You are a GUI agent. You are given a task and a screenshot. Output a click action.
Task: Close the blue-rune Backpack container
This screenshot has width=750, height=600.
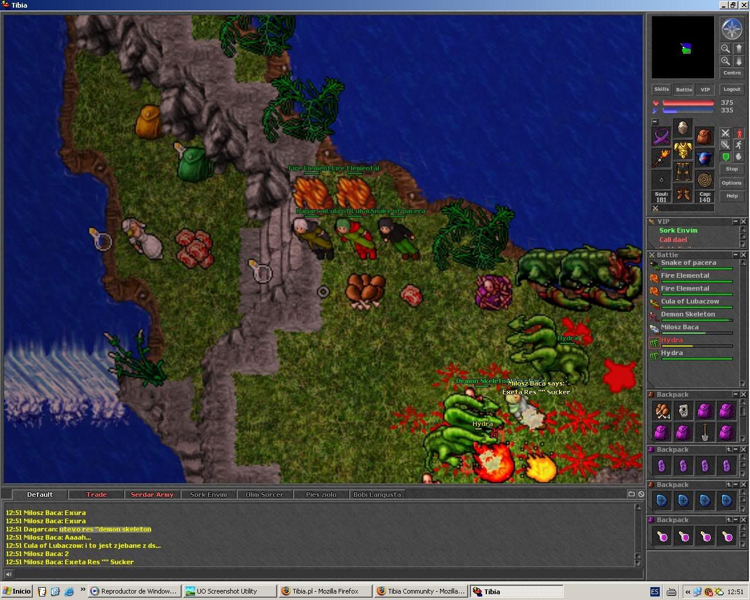coord(743,485)
